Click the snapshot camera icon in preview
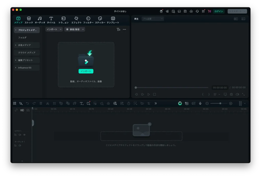 pos(231,94)
